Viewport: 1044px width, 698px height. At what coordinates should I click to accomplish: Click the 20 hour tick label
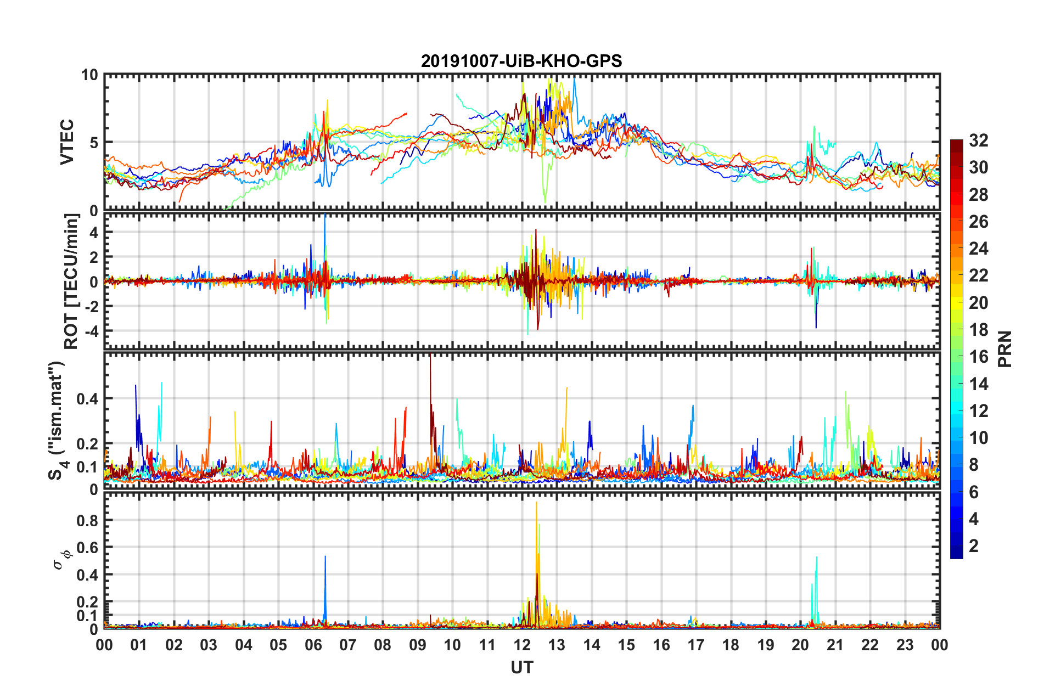point(800,645)
